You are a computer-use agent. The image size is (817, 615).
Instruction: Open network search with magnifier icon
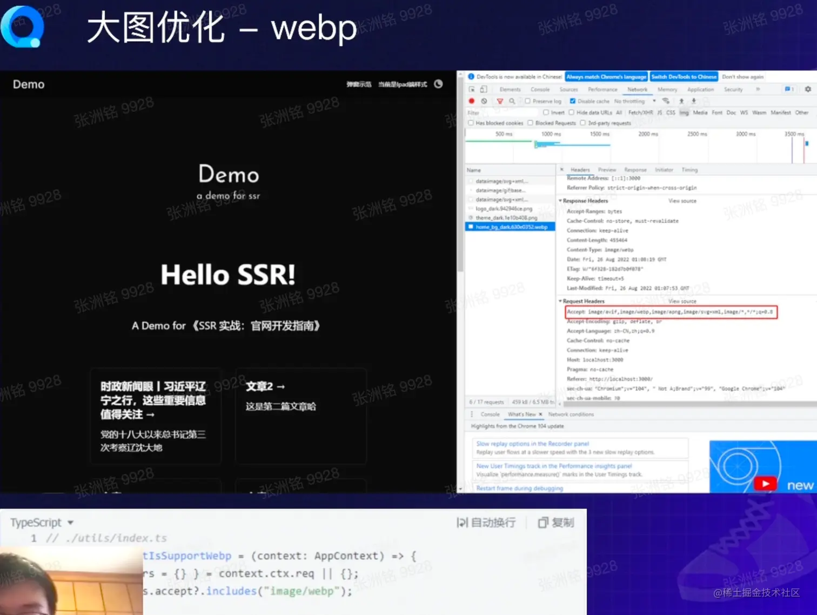pos(512,101)
